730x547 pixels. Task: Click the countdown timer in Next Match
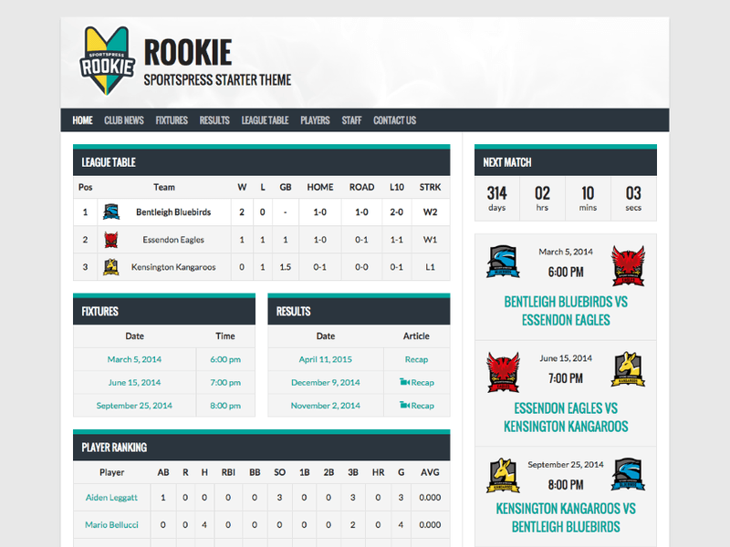pos(565,197)
